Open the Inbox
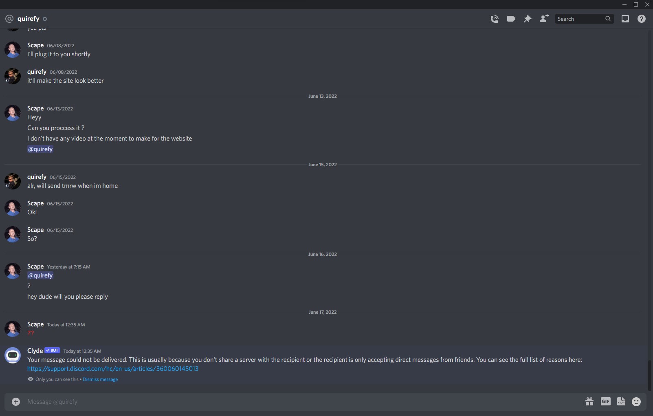This screenshot has width=653, height=416. coord(625,19)
